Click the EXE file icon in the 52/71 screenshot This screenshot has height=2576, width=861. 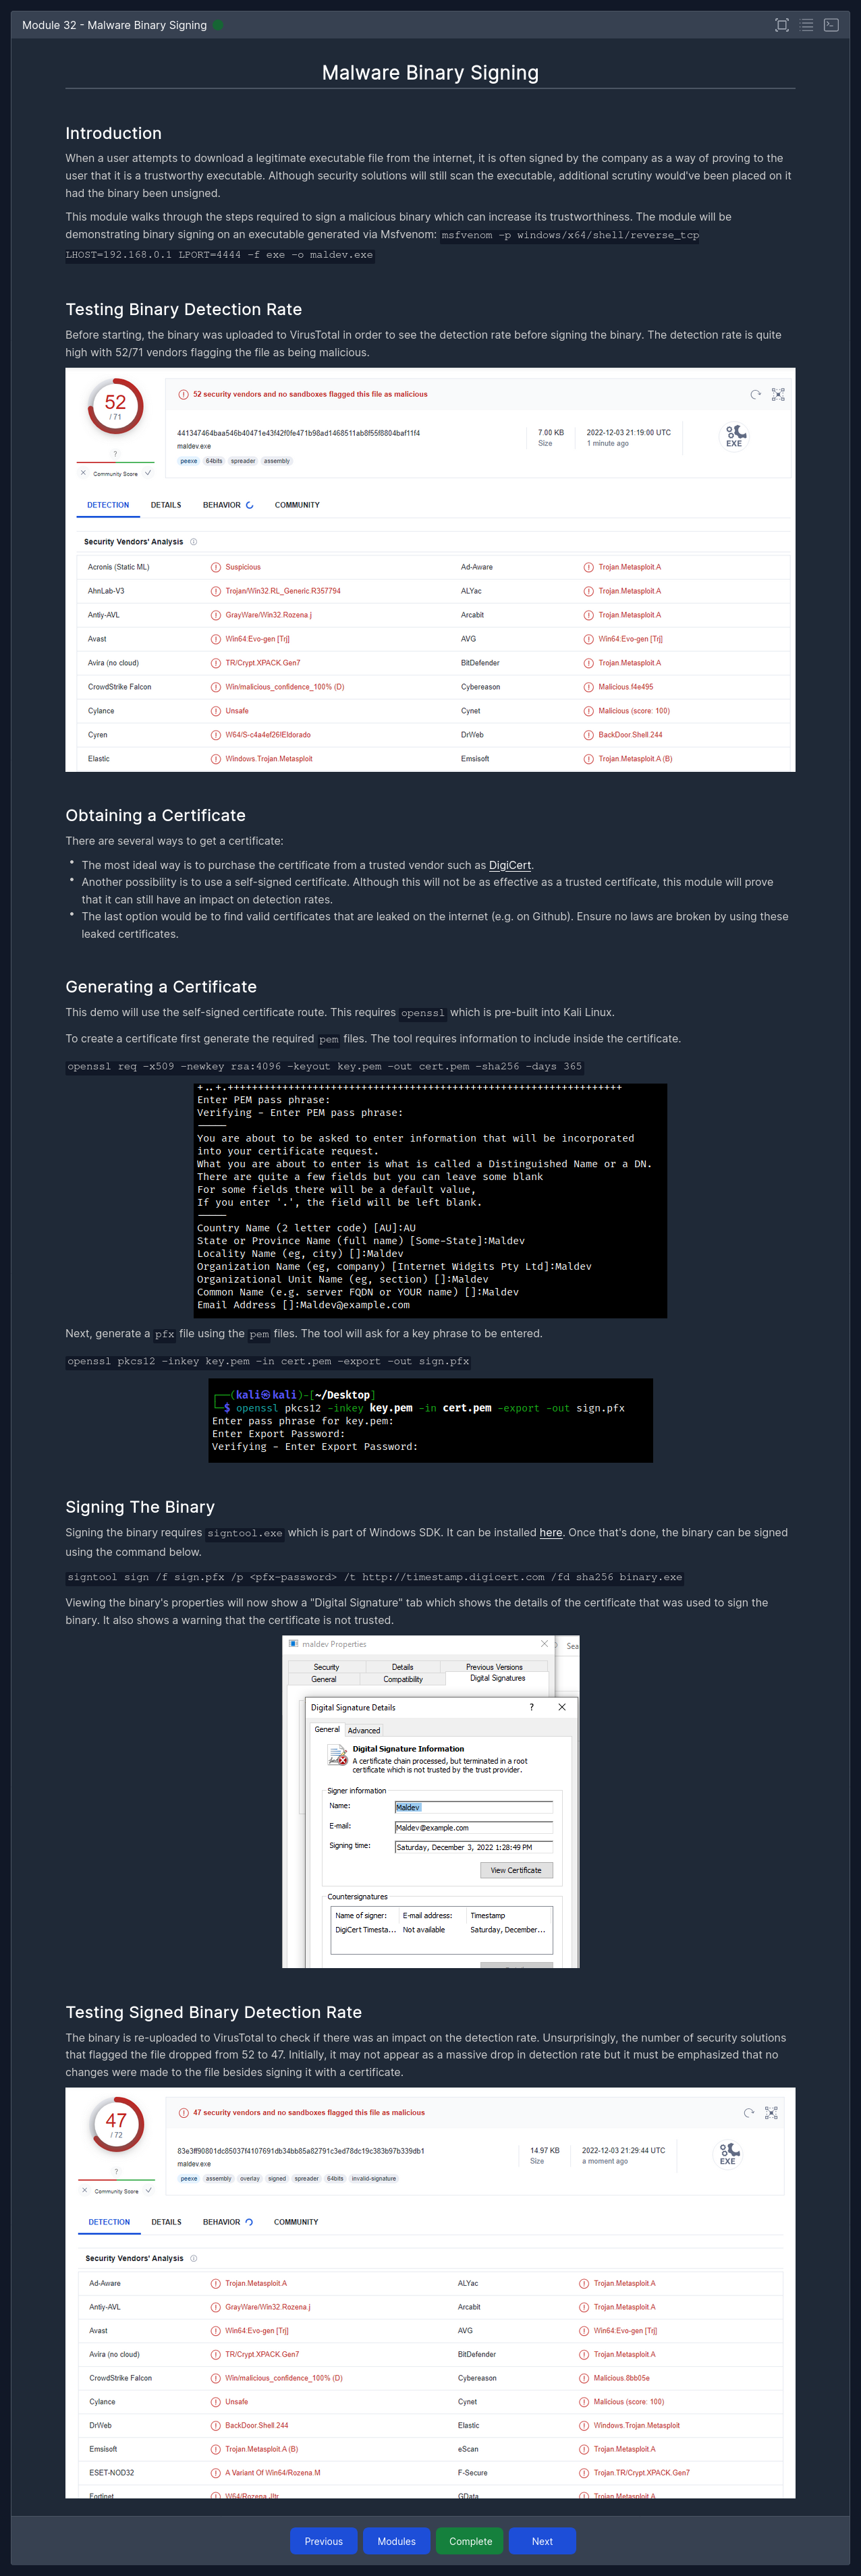click(x=734, y=436)
